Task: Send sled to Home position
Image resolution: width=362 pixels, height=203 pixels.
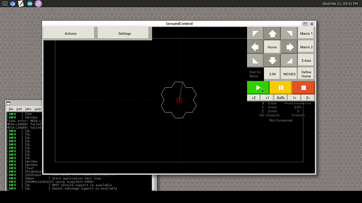Action: click(272, 47)
